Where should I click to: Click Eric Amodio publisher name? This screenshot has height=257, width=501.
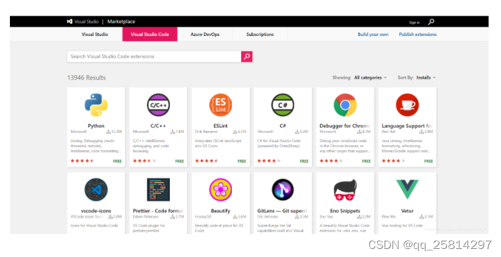[267, 217]
